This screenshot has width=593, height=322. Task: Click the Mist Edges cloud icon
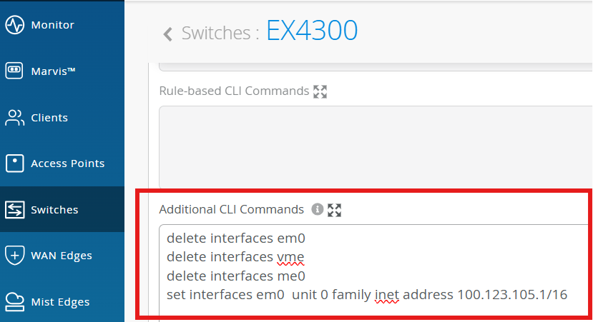[x=14, y=301]
